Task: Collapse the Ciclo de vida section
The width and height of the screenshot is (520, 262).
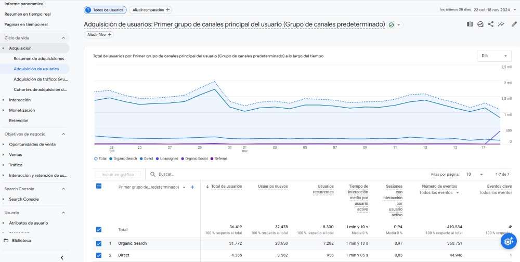Action: coord(63,38)
